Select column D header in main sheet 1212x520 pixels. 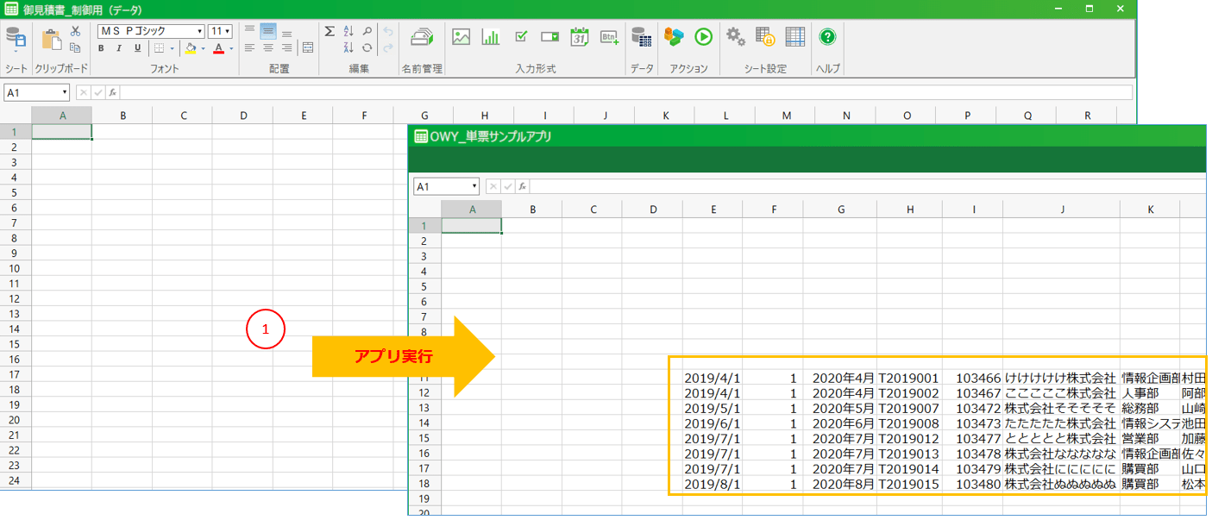click(x=243, y=115)
